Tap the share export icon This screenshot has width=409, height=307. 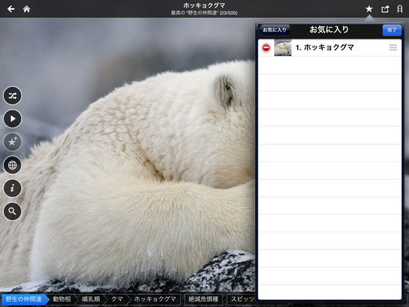[x=385, y=9]
